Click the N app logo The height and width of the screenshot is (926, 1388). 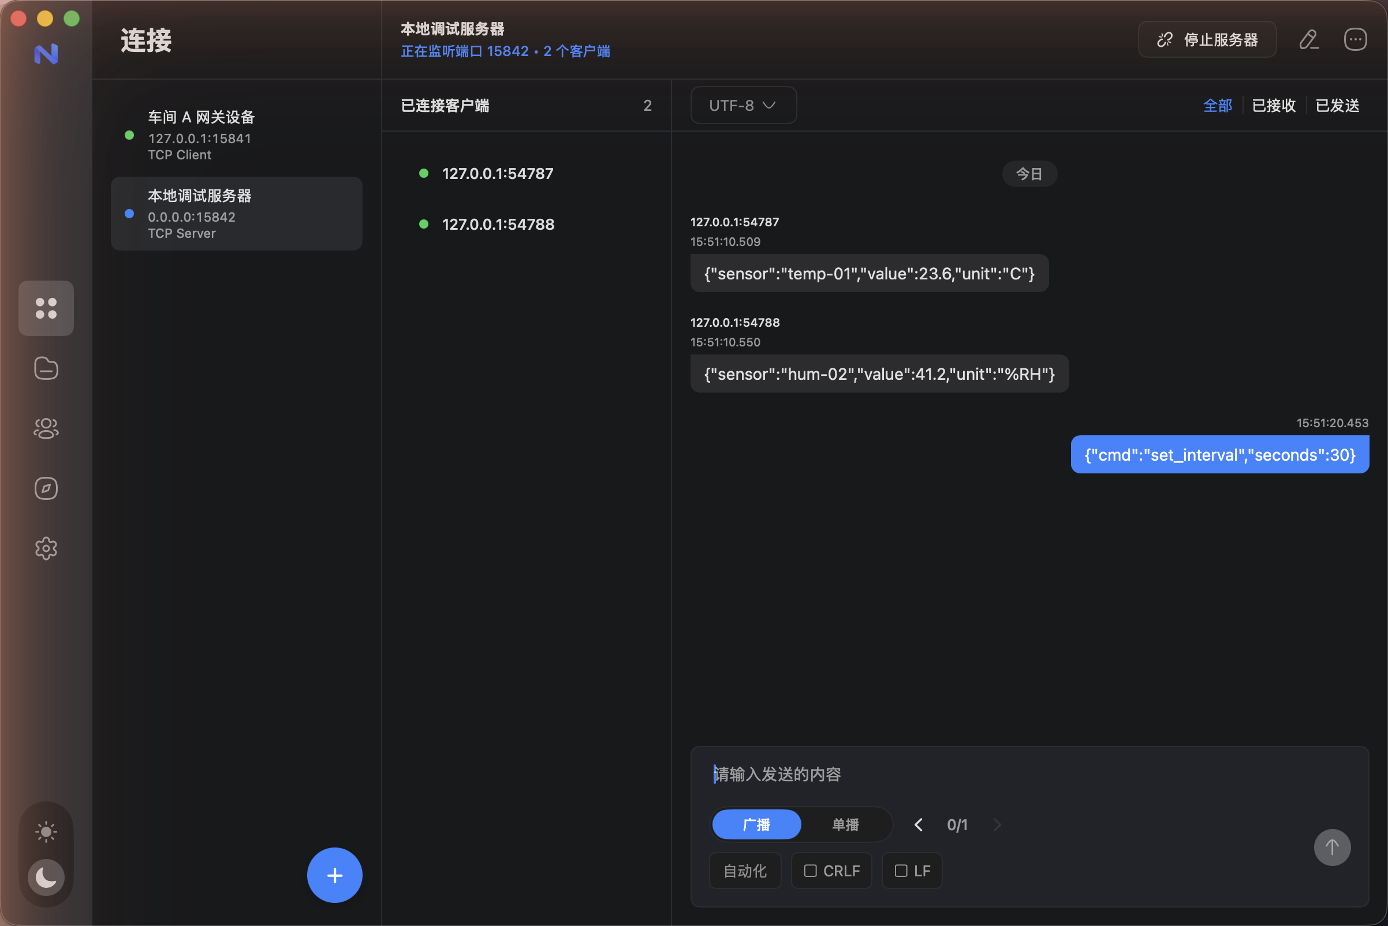click(x=46, y=54)
